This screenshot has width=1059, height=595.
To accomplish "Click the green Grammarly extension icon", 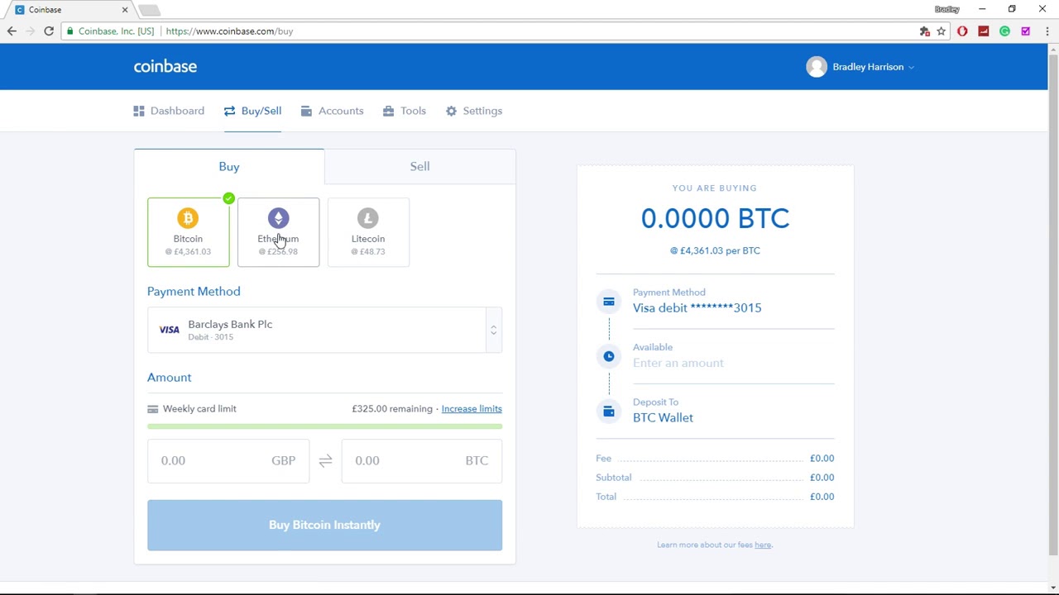I will click(x=1004, y=31).
